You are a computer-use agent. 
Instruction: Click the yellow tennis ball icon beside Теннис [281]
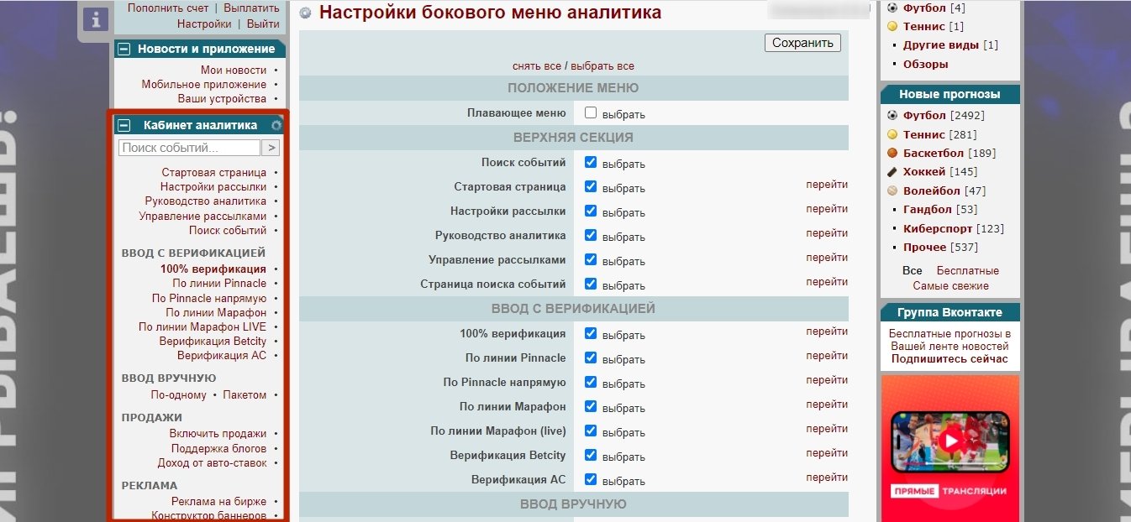pos(892,134)
